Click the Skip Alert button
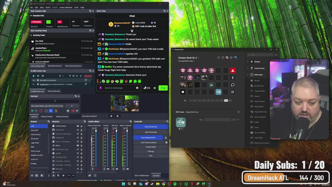The width and height of the screenshot is (332, 187). (x=88, y=76)
